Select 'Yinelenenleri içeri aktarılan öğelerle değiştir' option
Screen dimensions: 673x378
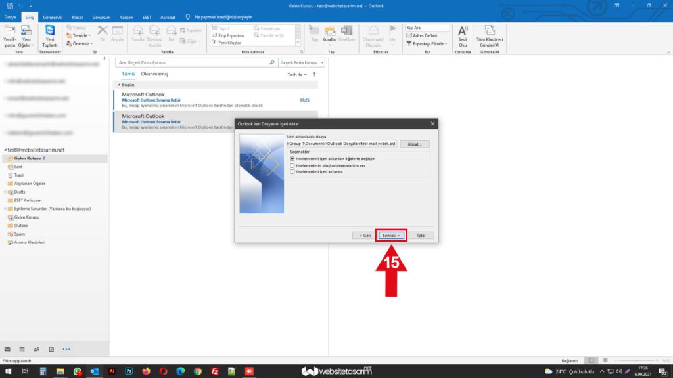292,159
